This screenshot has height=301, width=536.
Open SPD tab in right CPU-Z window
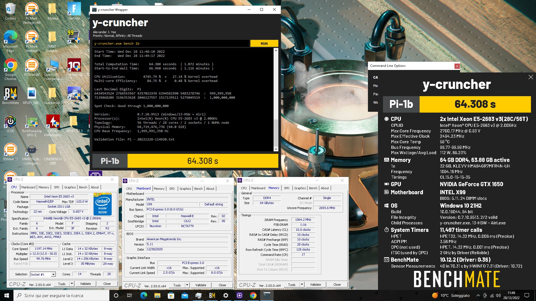click(x=287, y=188)
